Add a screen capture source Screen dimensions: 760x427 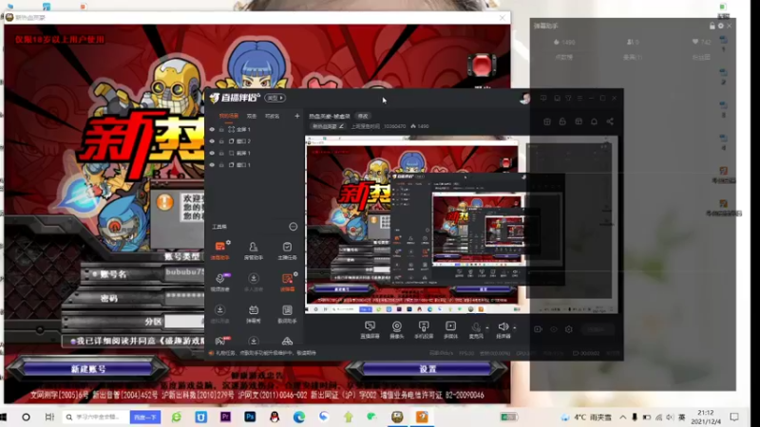[x=370, y=329]
